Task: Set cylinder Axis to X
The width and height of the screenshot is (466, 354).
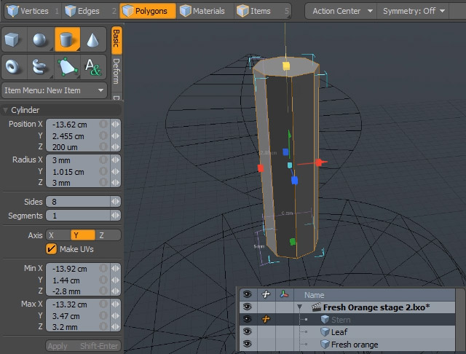Action: click(58, 235)
